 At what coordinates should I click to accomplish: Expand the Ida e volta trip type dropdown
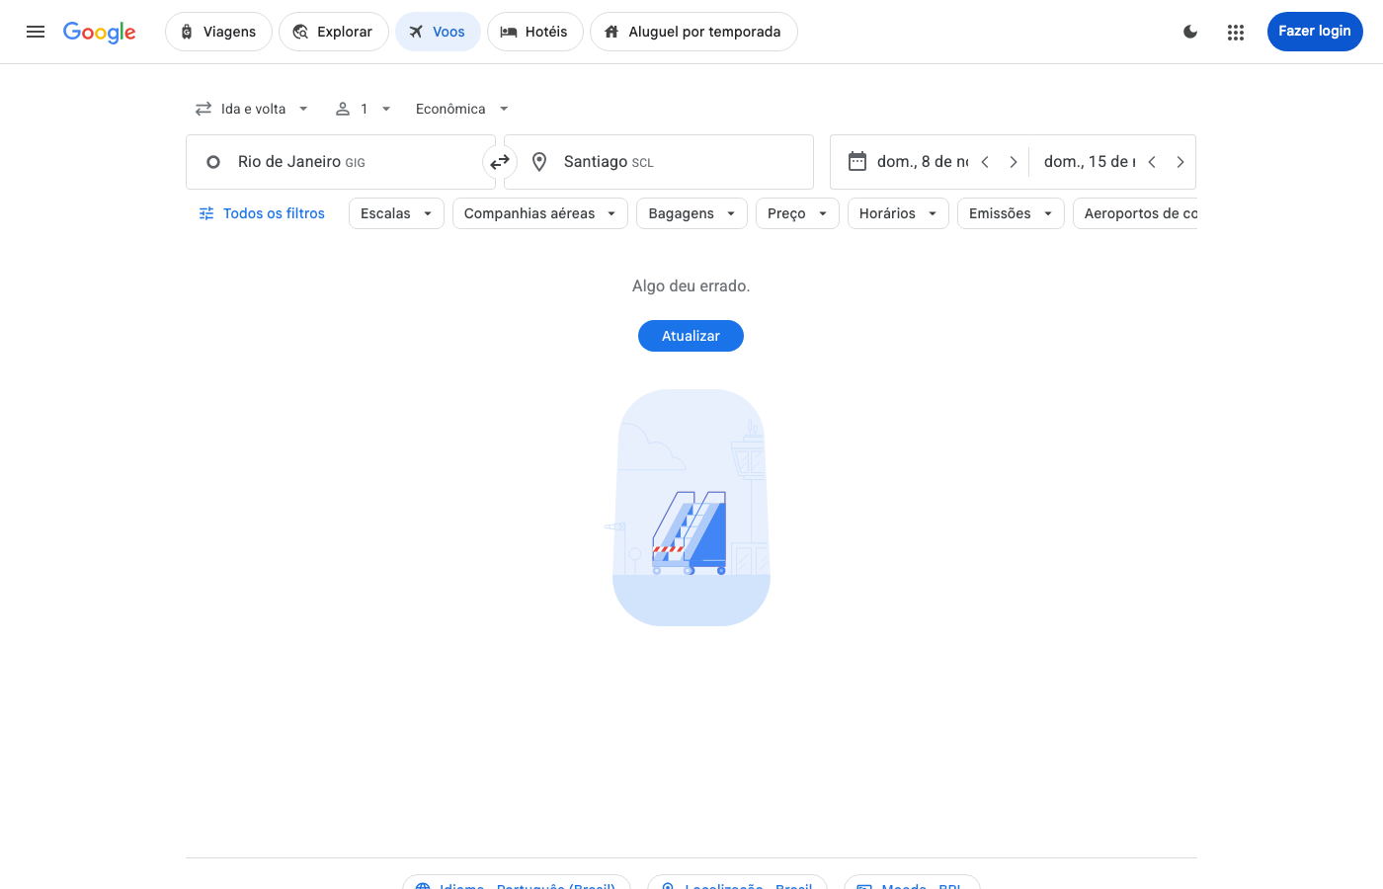click(x=253, y=109)
